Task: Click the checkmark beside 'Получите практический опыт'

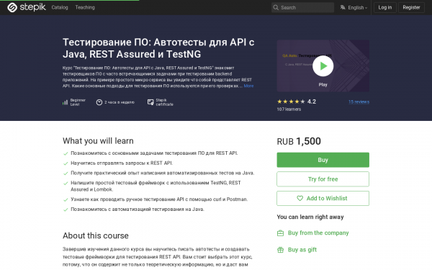Action: tap(66, 174)
